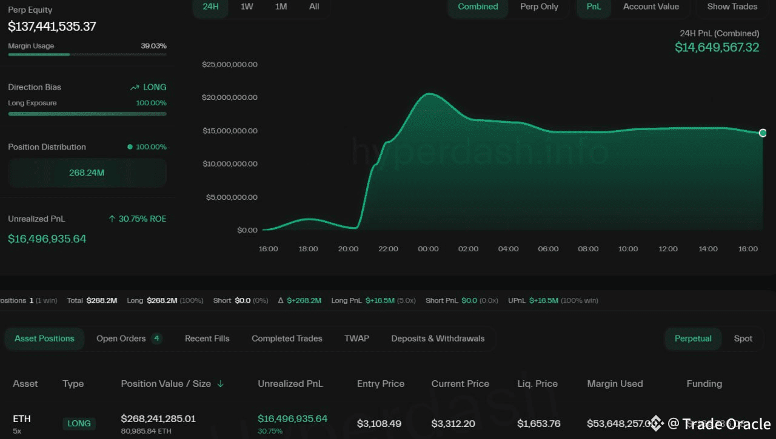Click the 268.24M position distribution bar
776x439 pixels.
87,173
